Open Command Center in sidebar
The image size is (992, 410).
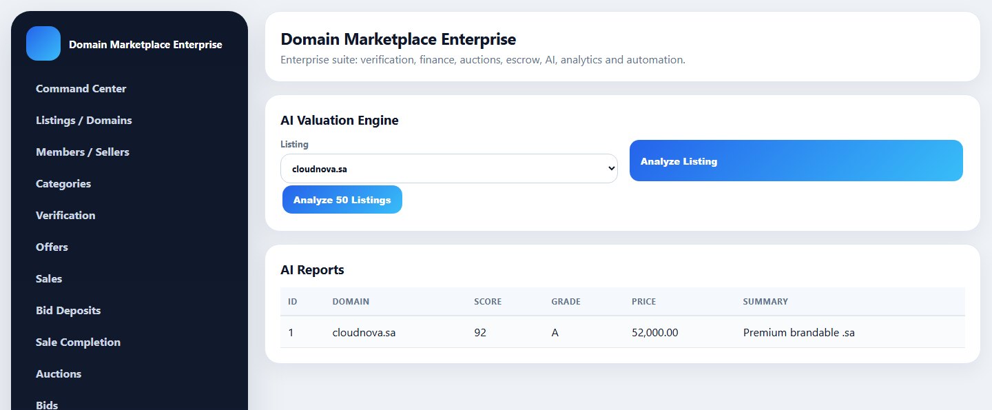click(81, 89)
